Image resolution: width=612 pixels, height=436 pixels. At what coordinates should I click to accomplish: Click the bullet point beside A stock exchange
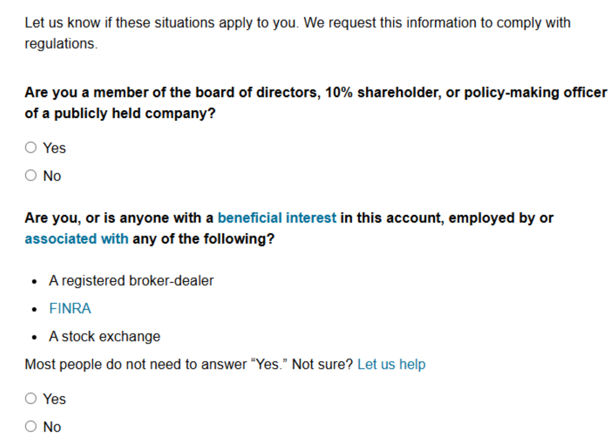click(x=35, y=337)
